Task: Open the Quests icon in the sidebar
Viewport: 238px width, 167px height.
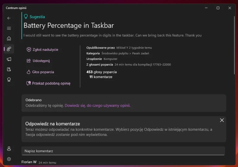Action: pyautogui.click(x=9, y=69)
